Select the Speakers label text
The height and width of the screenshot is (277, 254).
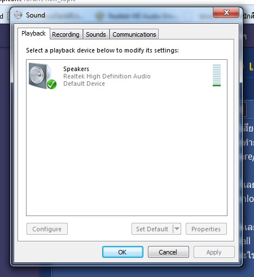(76, 69)
